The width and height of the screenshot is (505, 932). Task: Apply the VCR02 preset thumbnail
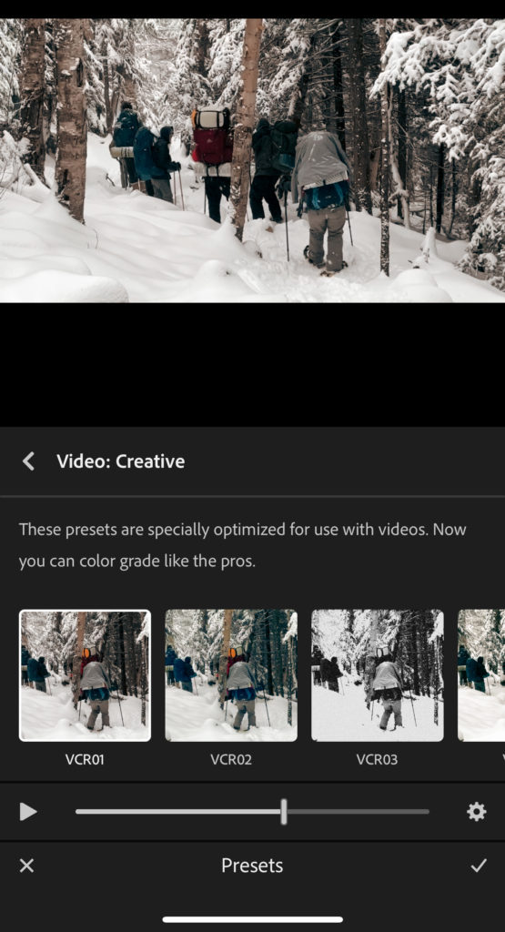pos(231,676)
